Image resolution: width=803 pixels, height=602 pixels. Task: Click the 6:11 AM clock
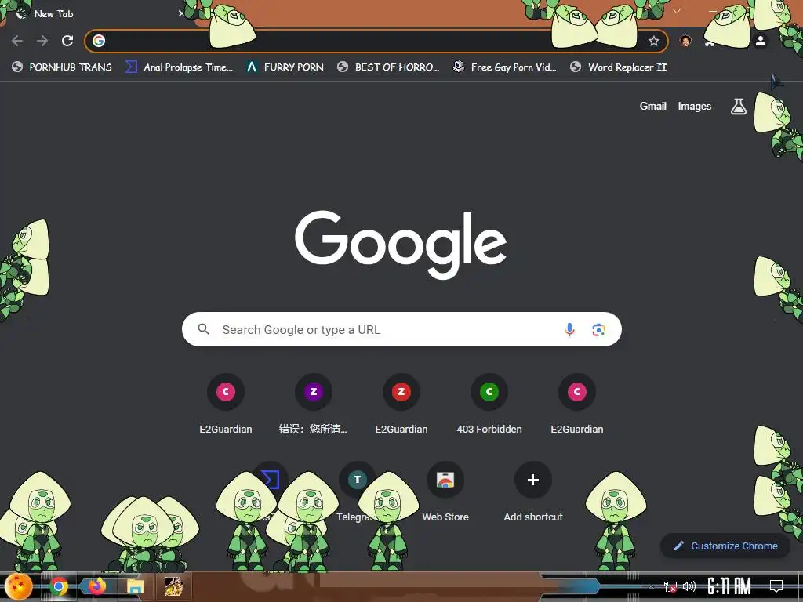click(729, 586)
